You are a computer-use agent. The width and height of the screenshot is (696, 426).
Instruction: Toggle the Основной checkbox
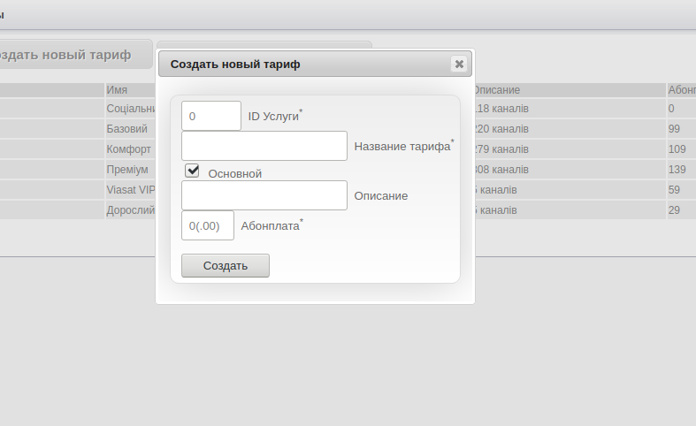(x=192, y=170)
